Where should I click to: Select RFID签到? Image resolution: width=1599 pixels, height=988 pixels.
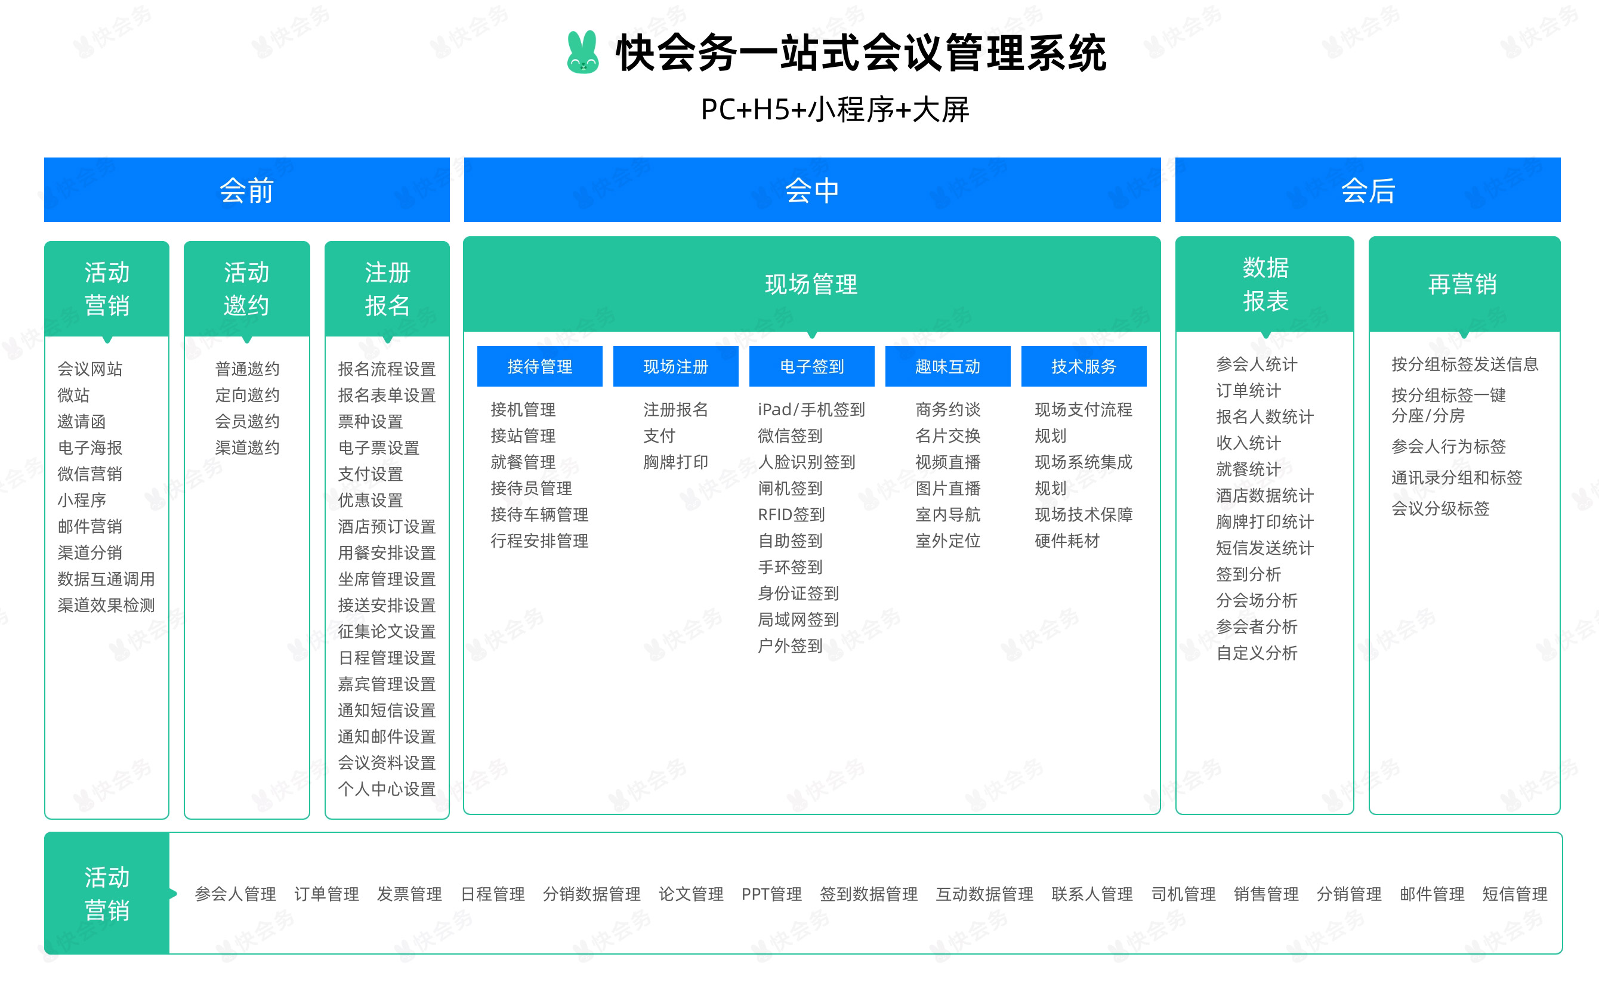(791, 514)
